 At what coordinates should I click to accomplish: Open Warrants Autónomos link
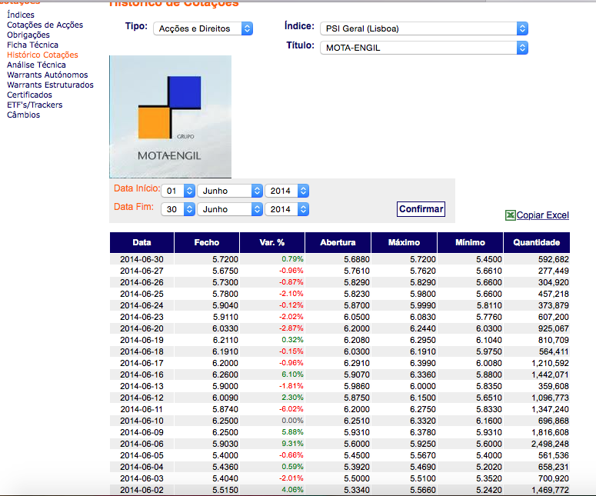tap(47, 75)
